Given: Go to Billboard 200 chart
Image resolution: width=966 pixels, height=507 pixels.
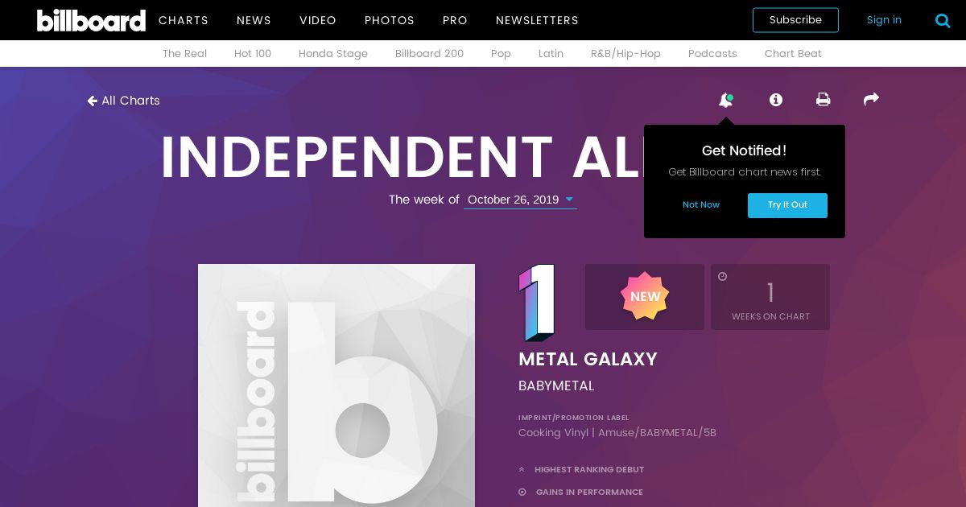Looking at the screenshot, I should pos(429,53).
